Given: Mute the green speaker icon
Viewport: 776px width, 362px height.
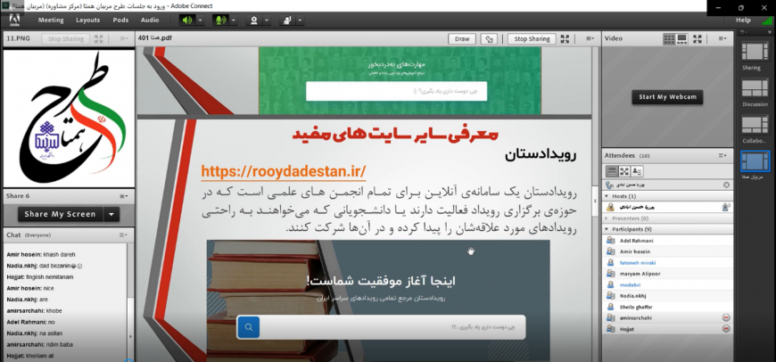Looking at the screenshot, I should (x=187, y=21).
